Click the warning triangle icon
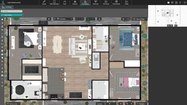Screen dimensions: 187x105 coord(99,19)
